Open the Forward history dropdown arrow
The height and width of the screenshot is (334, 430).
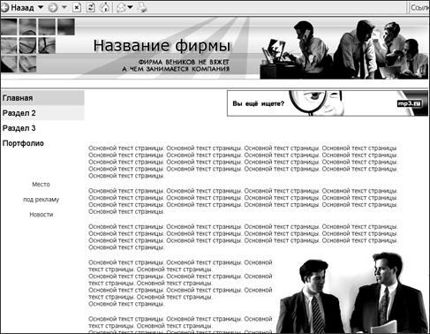pyautogui.click(x=64, y=7)
